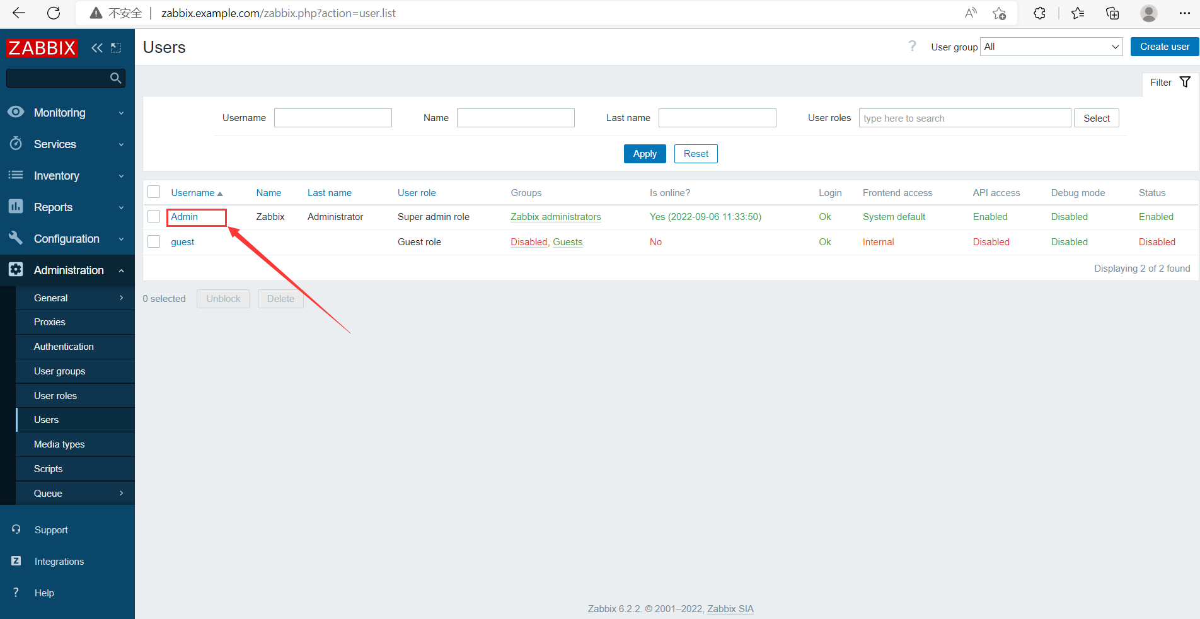Sort table by User role column header
Image resolution: width=1200 pixels, height=619 pixels.
(x=417, y=193)
